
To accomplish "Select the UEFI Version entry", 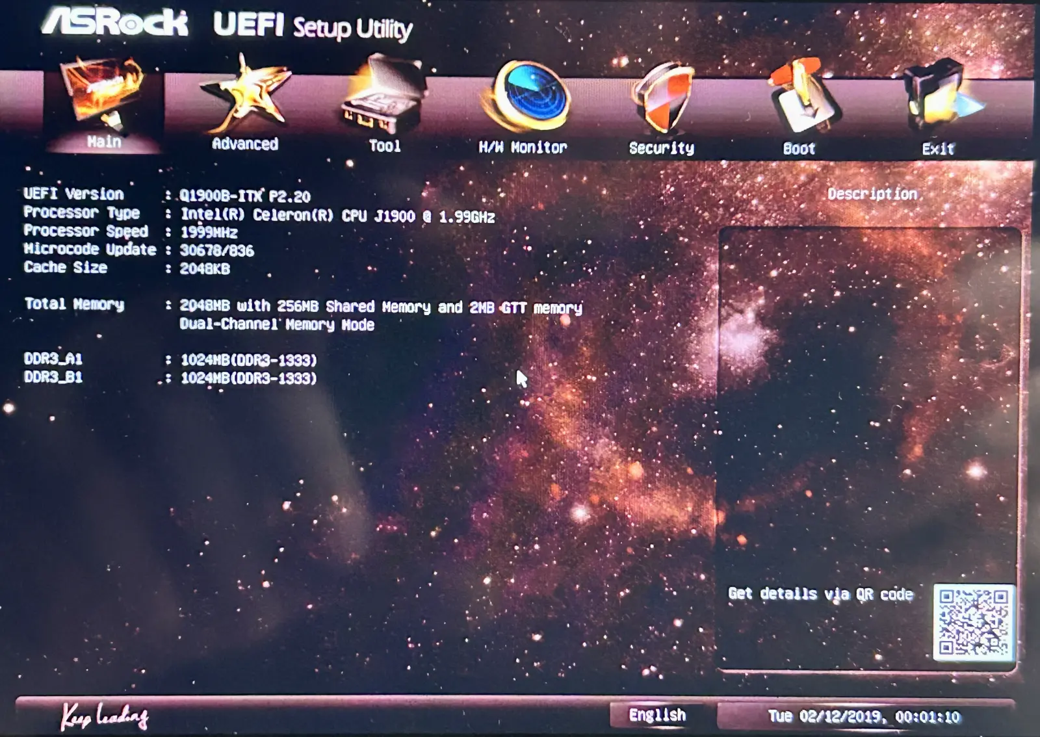I will click(73, 194).
